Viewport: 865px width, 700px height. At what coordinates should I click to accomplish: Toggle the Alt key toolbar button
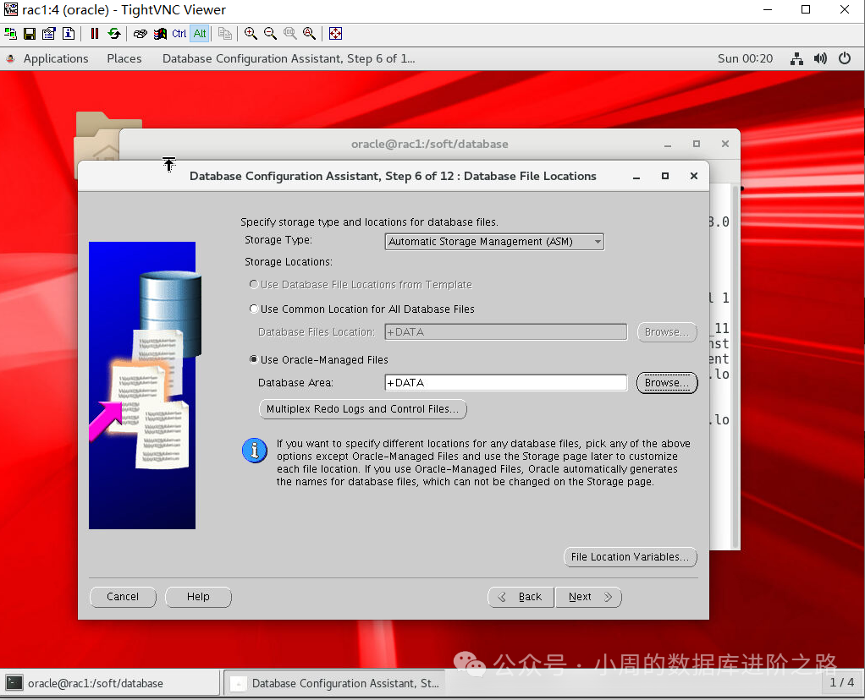point(200,34)
